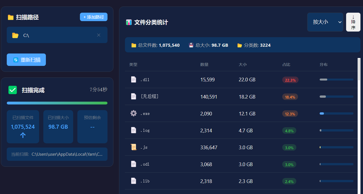
Task: Click the 4.7 GB size cell
Action: pos(246,130)
